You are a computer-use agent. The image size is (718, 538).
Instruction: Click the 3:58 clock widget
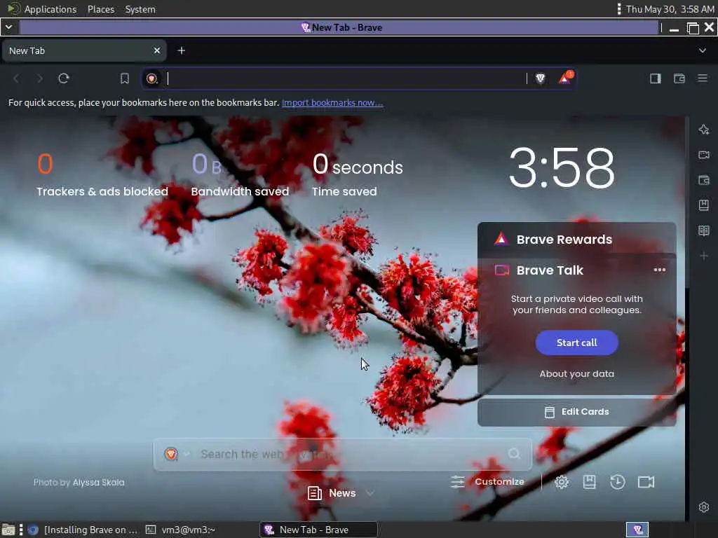tap(562, 167)
